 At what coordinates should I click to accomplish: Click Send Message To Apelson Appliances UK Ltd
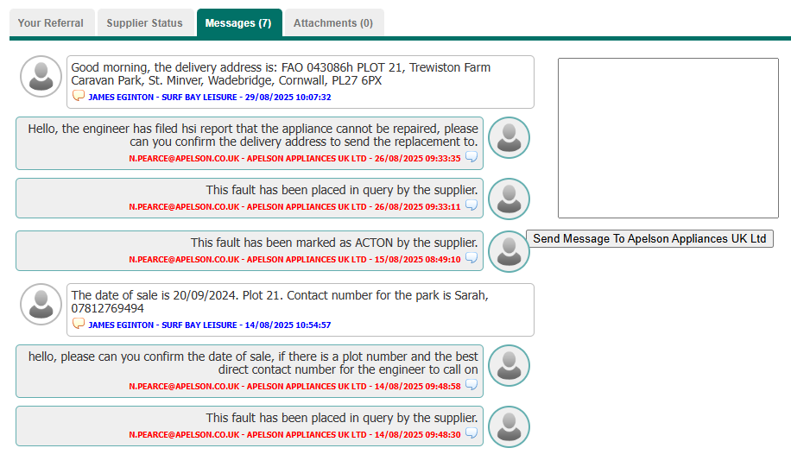(x=649, y=238)
